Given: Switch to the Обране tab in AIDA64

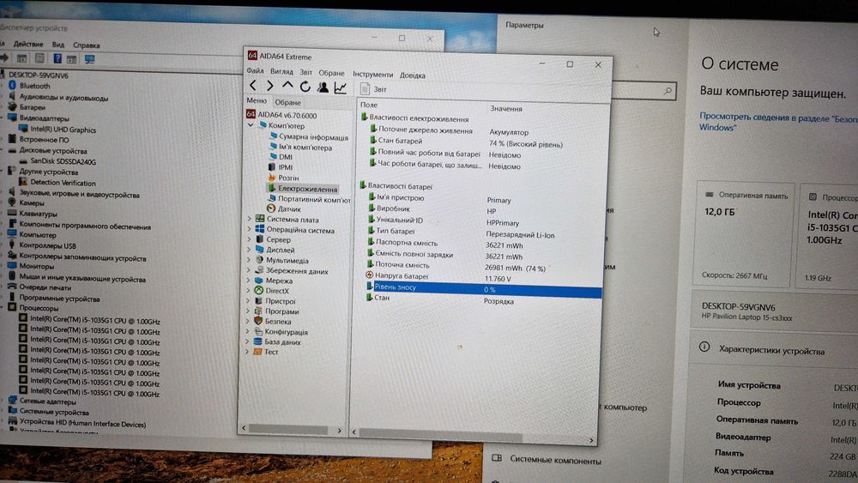Looking at the screenshot, I should [287, 102].
